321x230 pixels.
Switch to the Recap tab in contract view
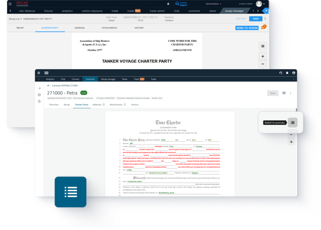67,105
